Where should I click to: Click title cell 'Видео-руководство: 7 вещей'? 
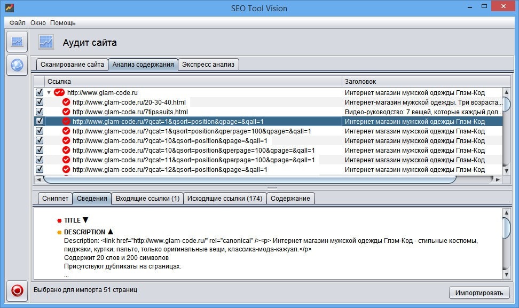423,112
